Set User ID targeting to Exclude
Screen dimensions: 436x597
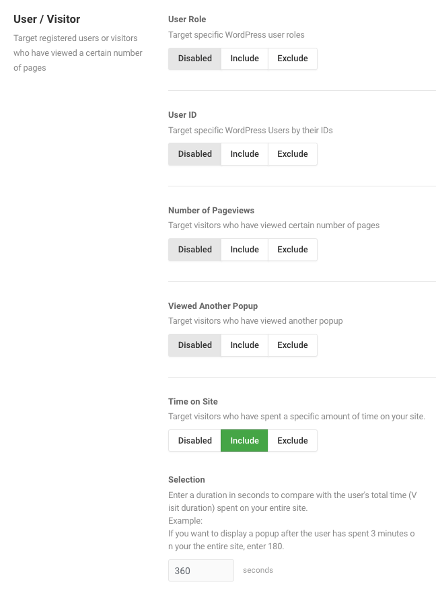pos(293,154)
